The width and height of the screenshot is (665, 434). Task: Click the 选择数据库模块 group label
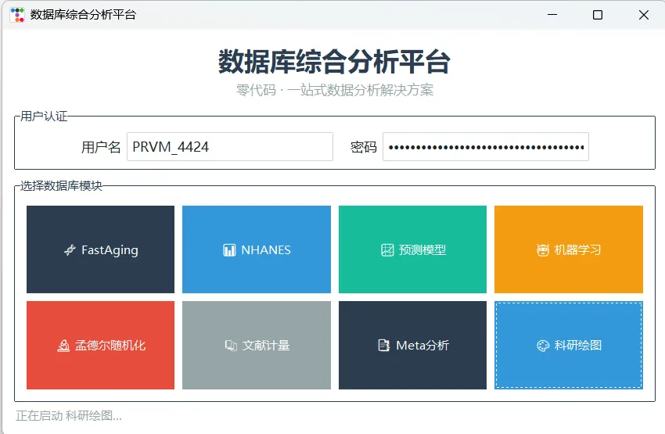[x=61, y=185]
